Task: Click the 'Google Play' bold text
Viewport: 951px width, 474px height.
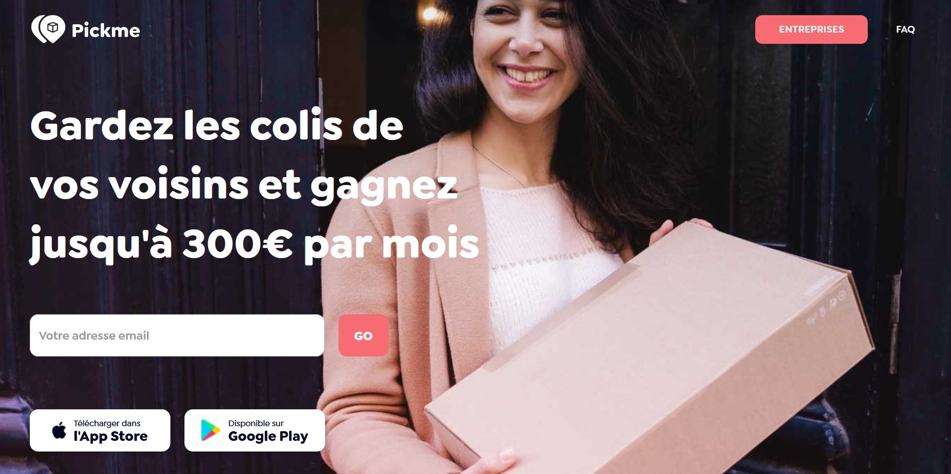Action: tap(268, 436)
